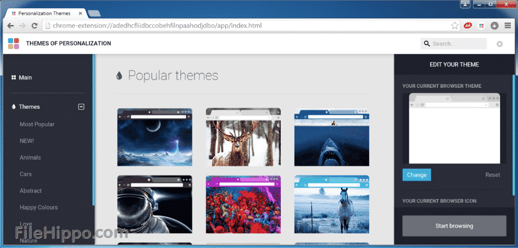Open the Personalization Themes extension icon
The width and height of the screenshot is (518, 248).
[481, 26]
